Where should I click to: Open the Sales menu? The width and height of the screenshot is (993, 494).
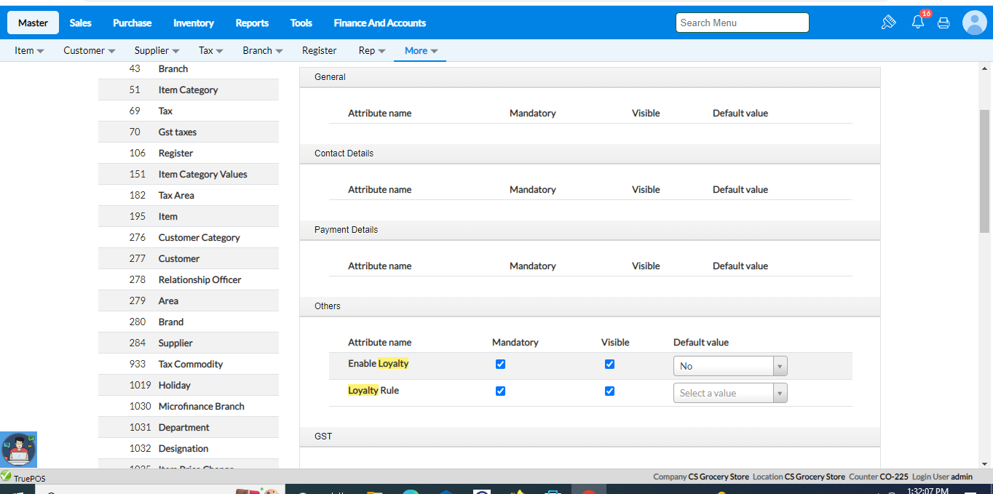[81, 23]
